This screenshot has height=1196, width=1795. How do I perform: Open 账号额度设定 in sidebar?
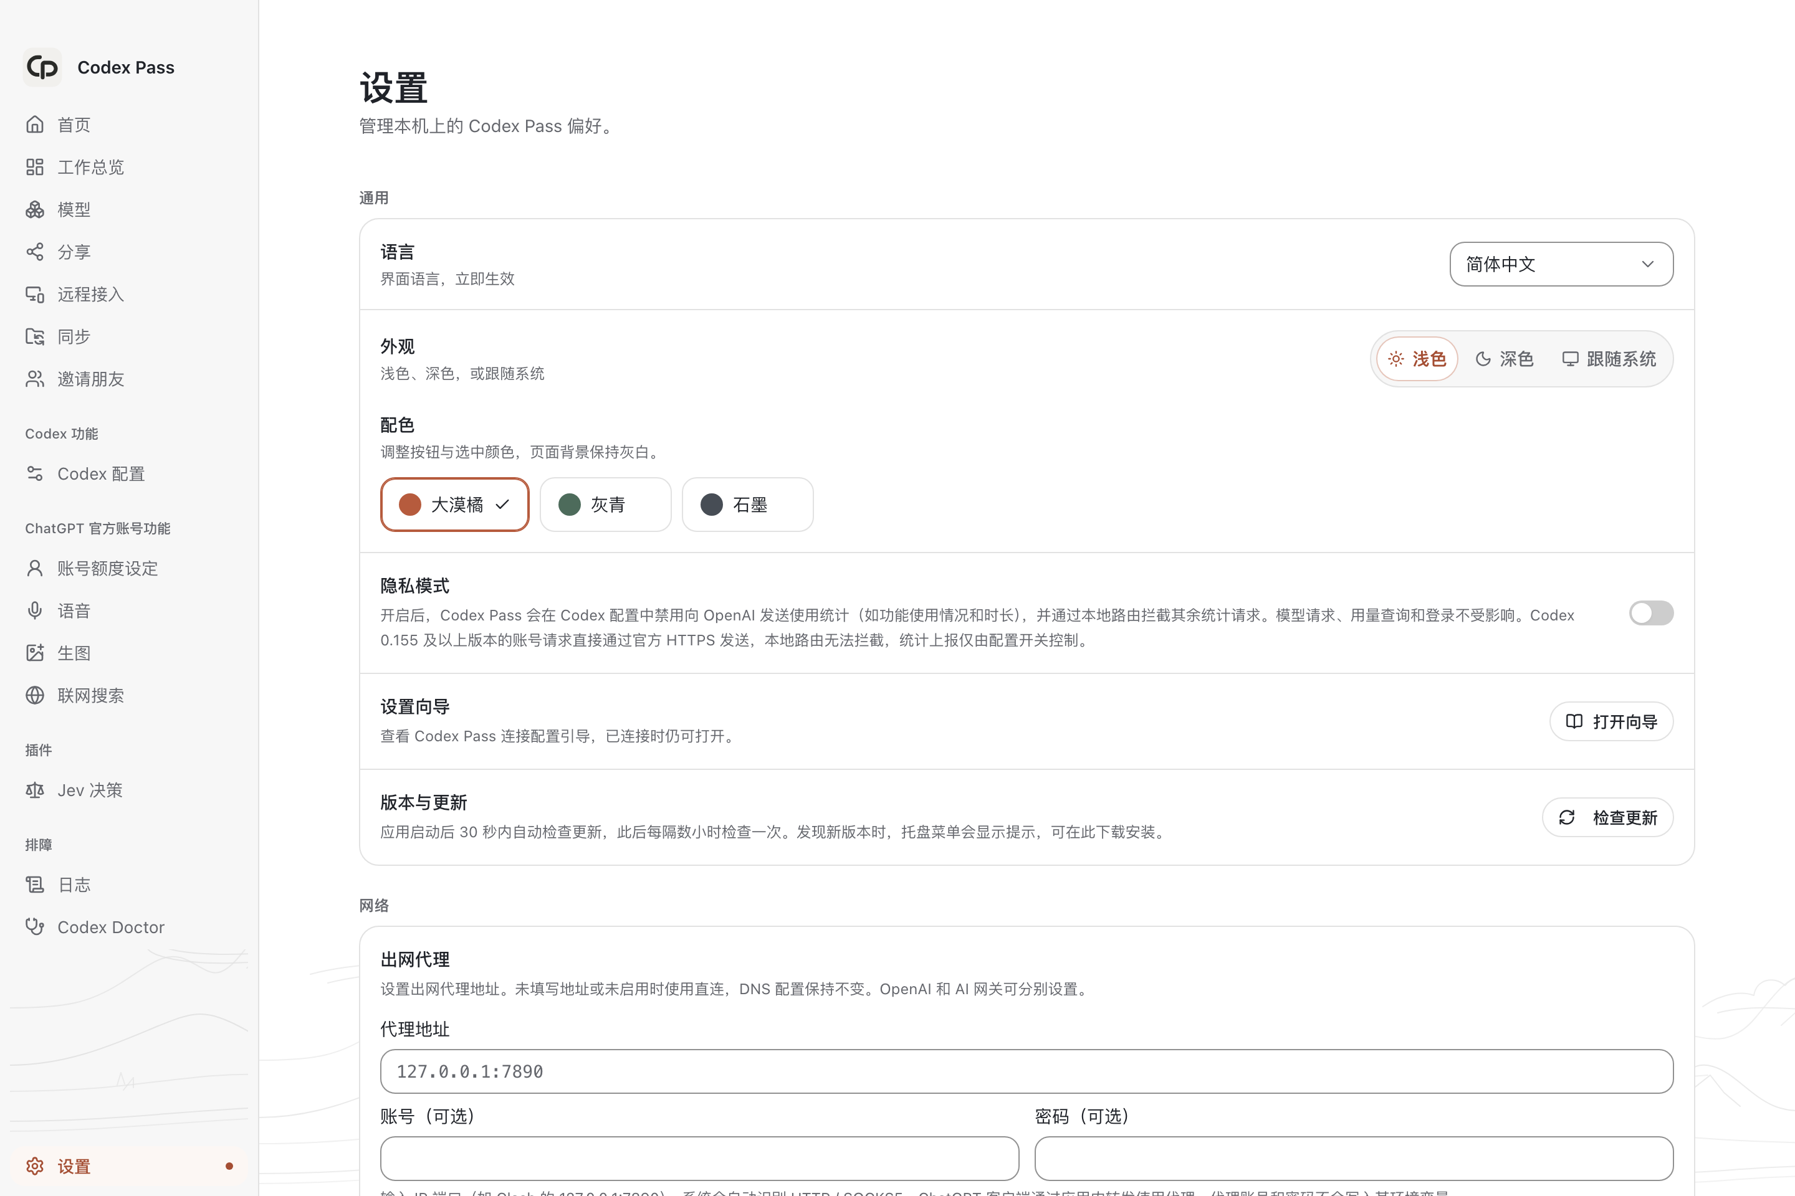coord(130,568)
